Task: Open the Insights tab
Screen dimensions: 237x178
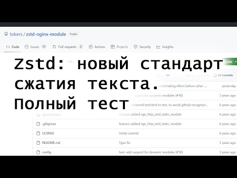Action: point(165,47)
